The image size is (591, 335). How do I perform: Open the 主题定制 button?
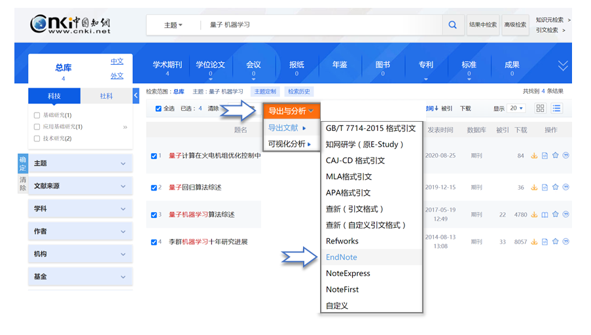[265, 91]
